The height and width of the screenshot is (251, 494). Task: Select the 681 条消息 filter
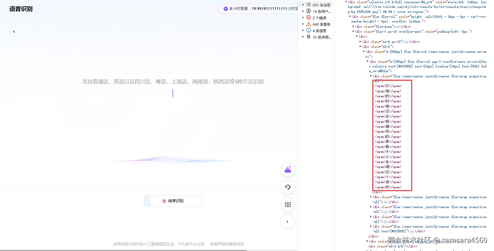[321, 5]
